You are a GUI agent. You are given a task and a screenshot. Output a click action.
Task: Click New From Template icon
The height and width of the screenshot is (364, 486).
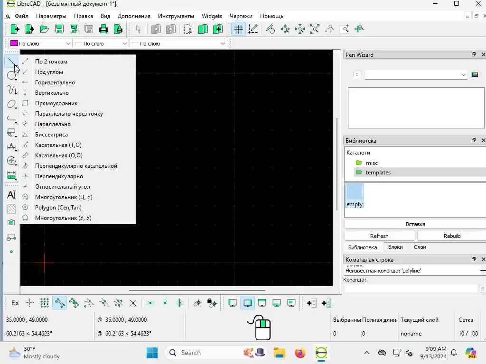(x=29, y=29)
